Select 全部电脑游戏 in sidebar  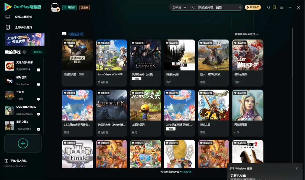tap(23, 17)
